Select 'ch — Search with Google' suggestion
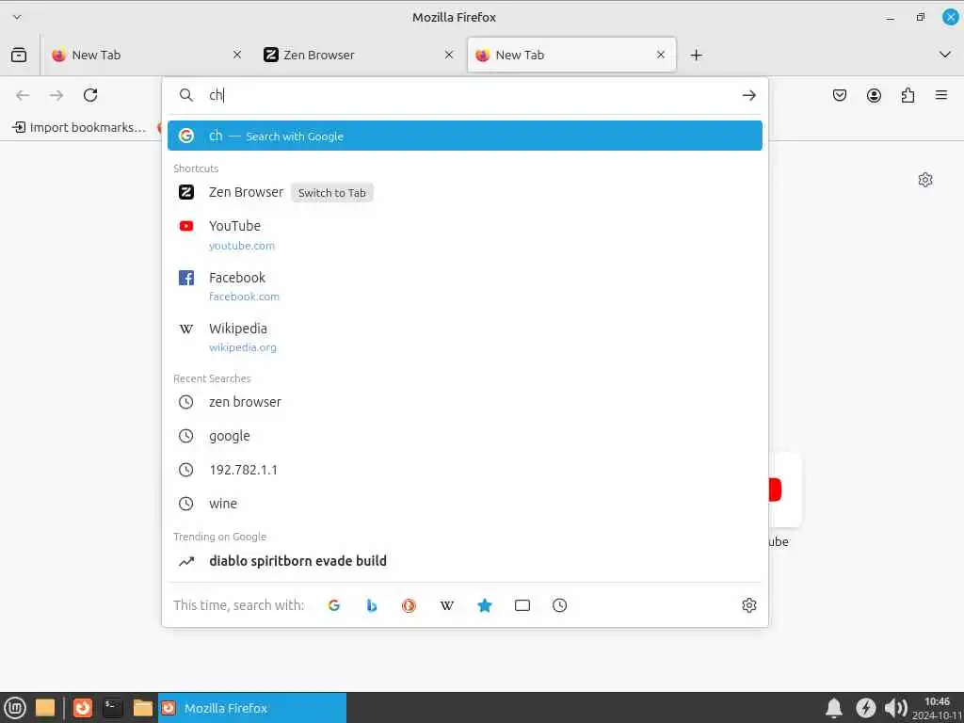Viewport: 964px width, 723px height. tap(465, 136)
